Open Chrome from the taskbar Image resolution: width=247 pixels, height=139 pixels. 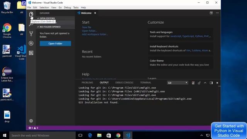118,136
